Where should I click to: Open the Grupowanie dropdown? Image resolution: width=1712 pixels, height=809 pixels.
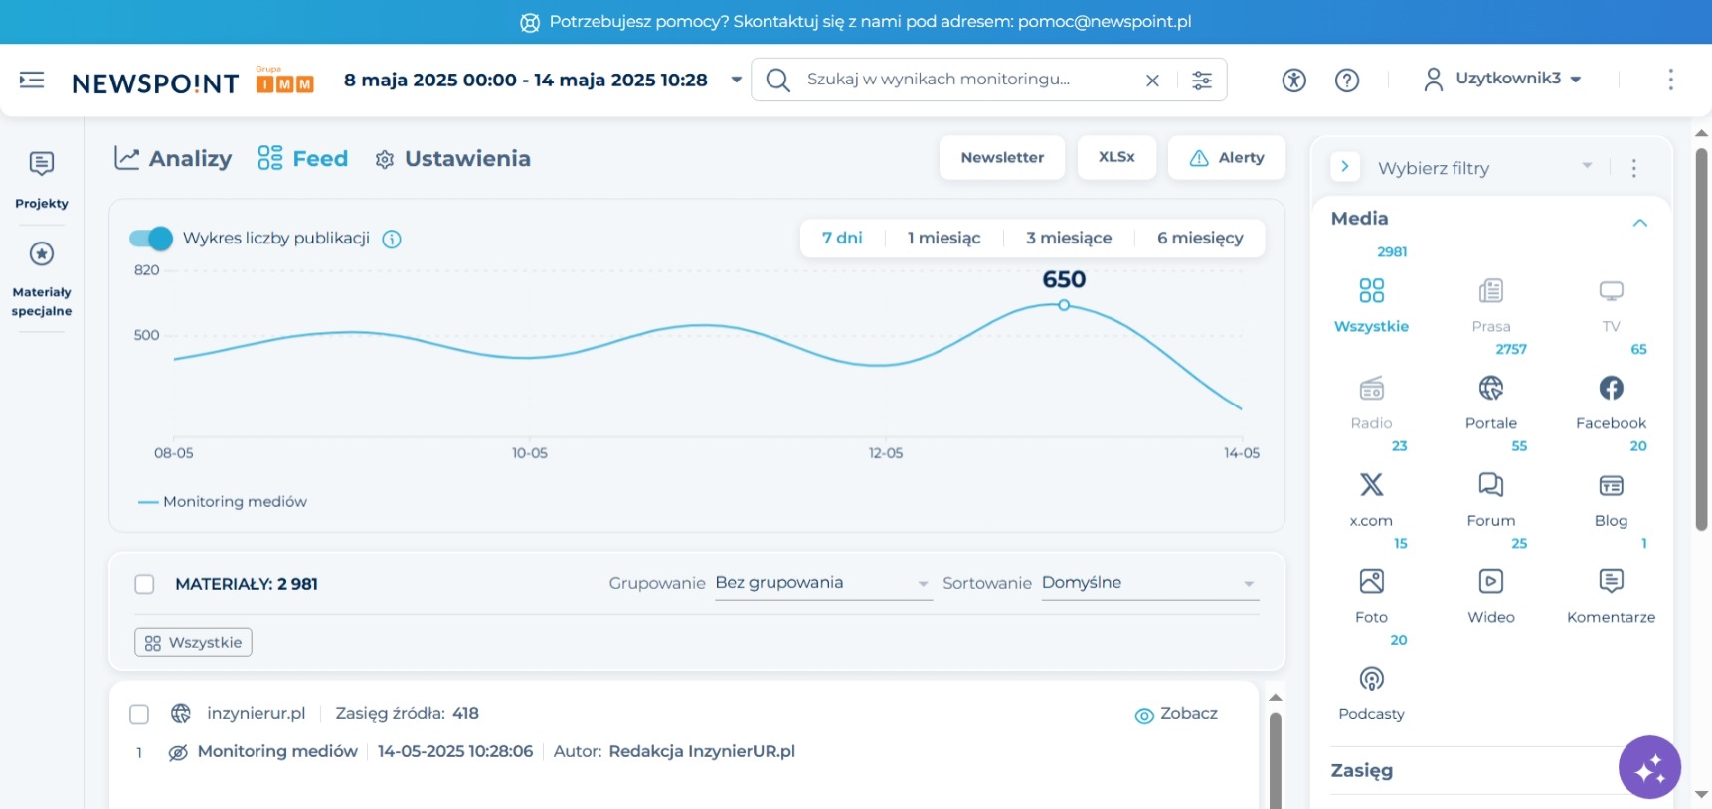[x=823, y=583]
